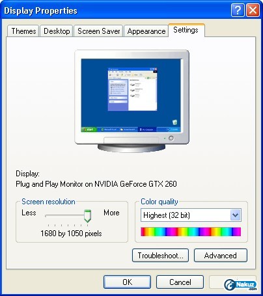The height and width of the screenshot is (296, 263).
Task: Switch to the Themes tab
Action: (x=23, y=31)
